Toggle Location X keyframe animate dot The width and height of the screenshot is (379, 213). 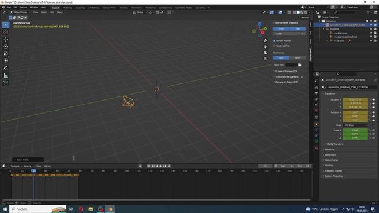click(374, 99)
